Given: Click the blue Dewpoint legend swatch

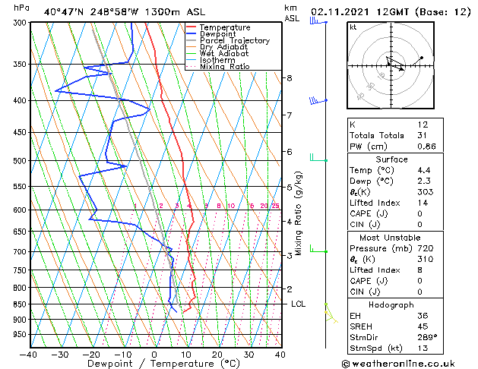Looking at the screenshot, I should 192,34.
